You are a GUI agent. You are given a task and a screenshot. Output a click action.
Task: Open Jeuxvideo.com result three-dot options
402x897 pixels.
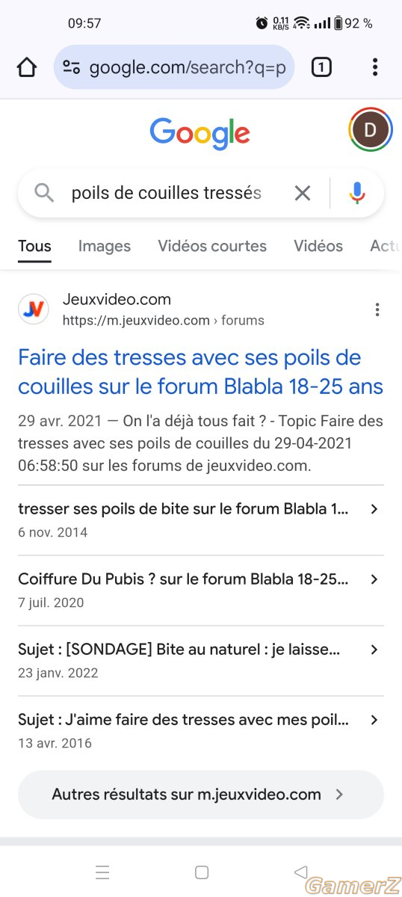(x=377, y=309)
